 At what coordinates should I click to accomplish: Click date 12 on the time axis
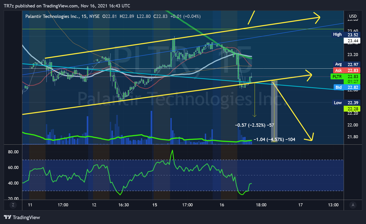94,205
